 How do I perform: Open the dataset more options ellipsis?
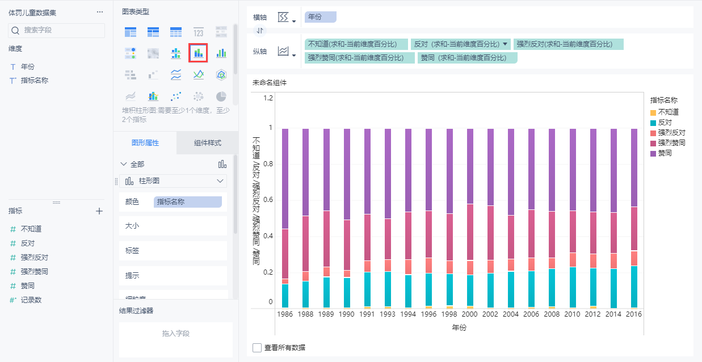100,12
